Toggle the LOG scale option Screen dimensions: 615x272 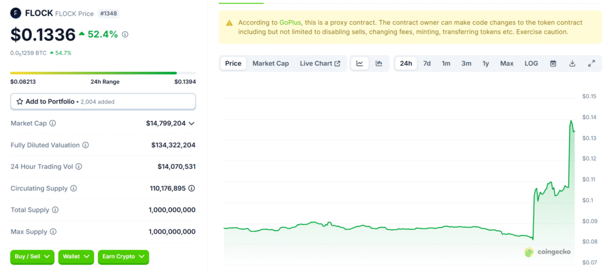pos(531,64)
